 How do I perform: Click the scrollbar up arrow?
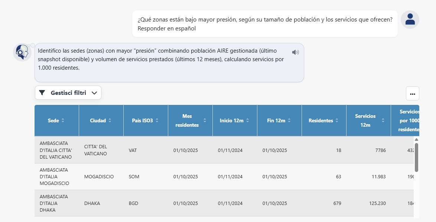416,140
